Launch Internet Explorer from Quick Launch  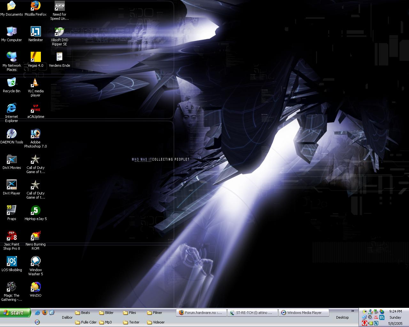pyautogui.click(x=37, y=313)
